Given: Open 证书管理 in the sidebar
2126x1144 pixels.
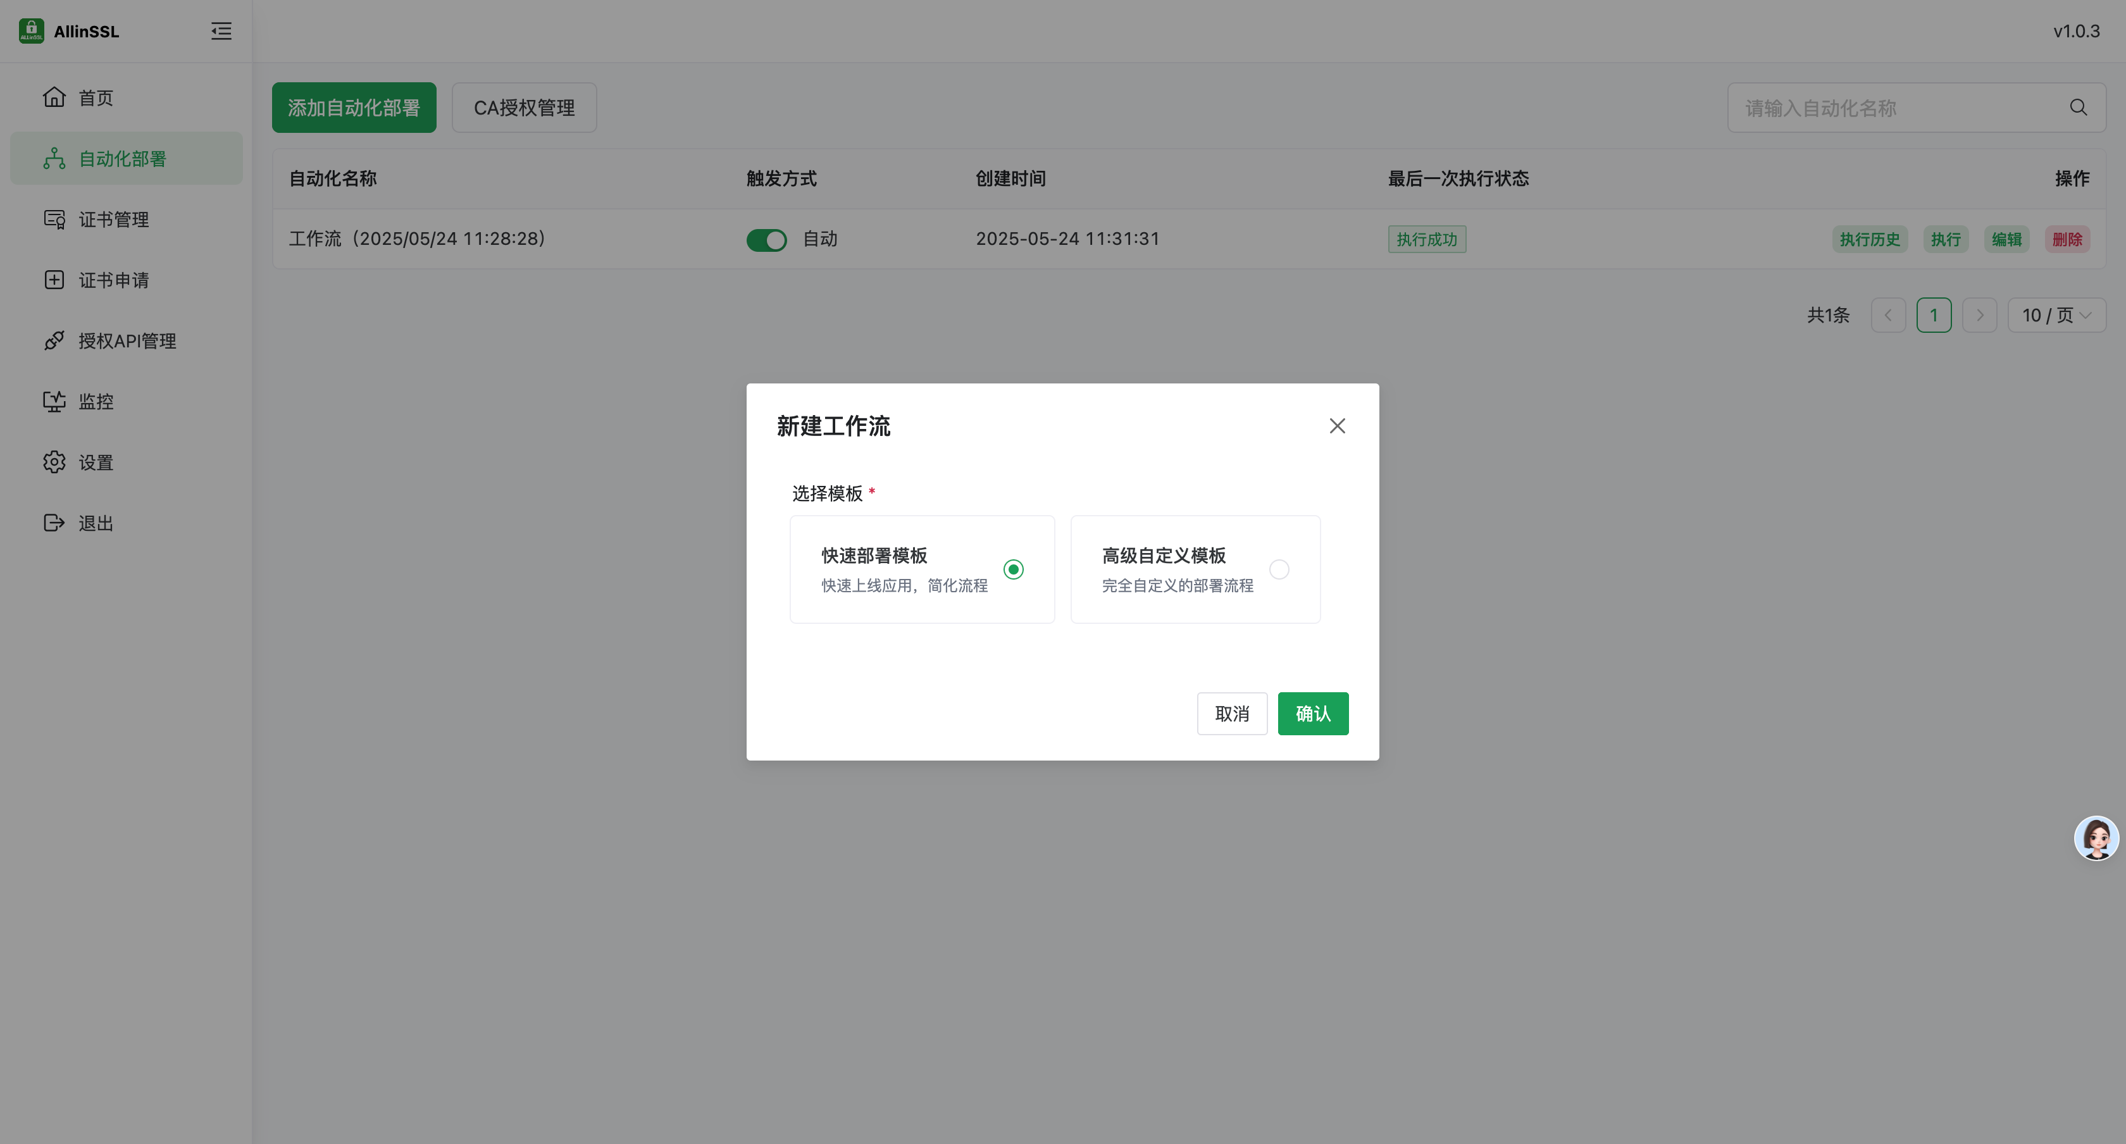Looking at the screenshot, I should pyautogui.click(x=114, y=220).
